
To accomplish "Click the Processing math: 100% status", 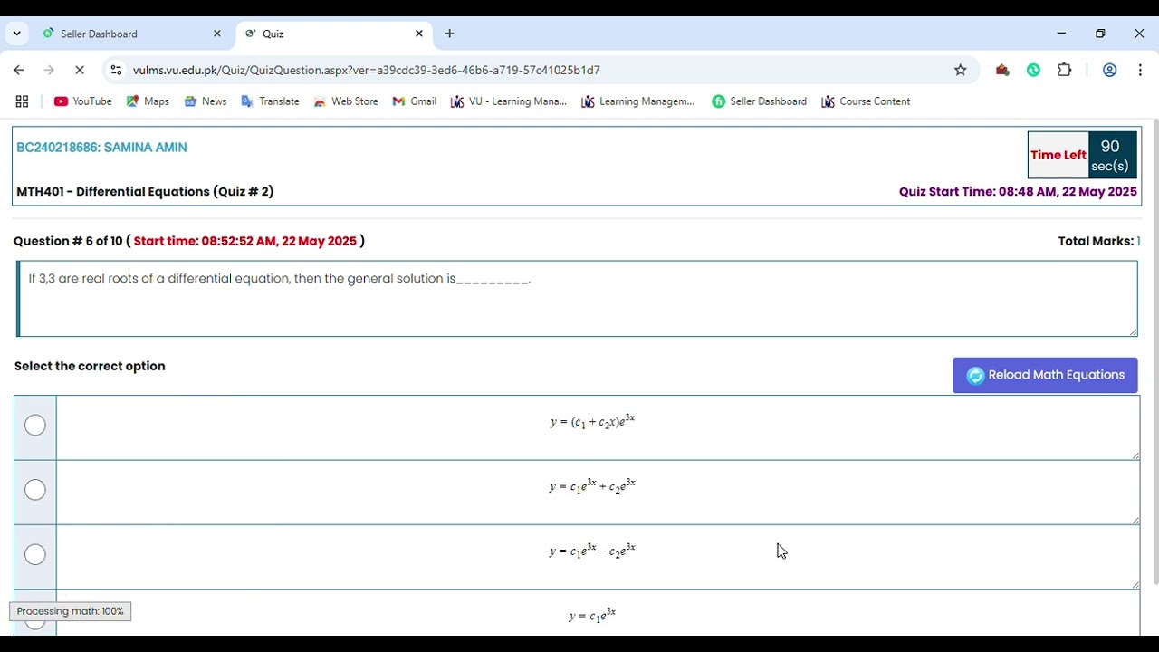I will (x=71, y=611).
